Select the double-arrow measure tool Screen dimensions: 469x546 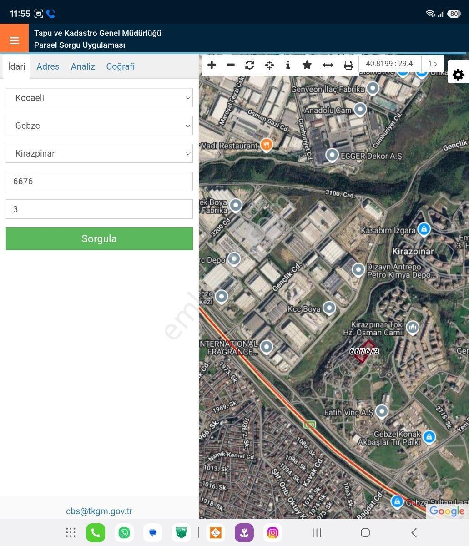pyautogui.click(x=328, y=65)
